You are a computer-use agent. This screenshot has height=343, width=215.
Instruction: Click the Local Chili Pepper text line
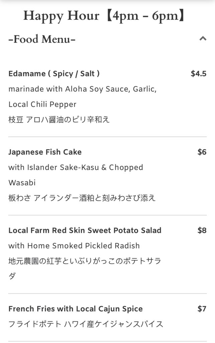pos(42,104)
